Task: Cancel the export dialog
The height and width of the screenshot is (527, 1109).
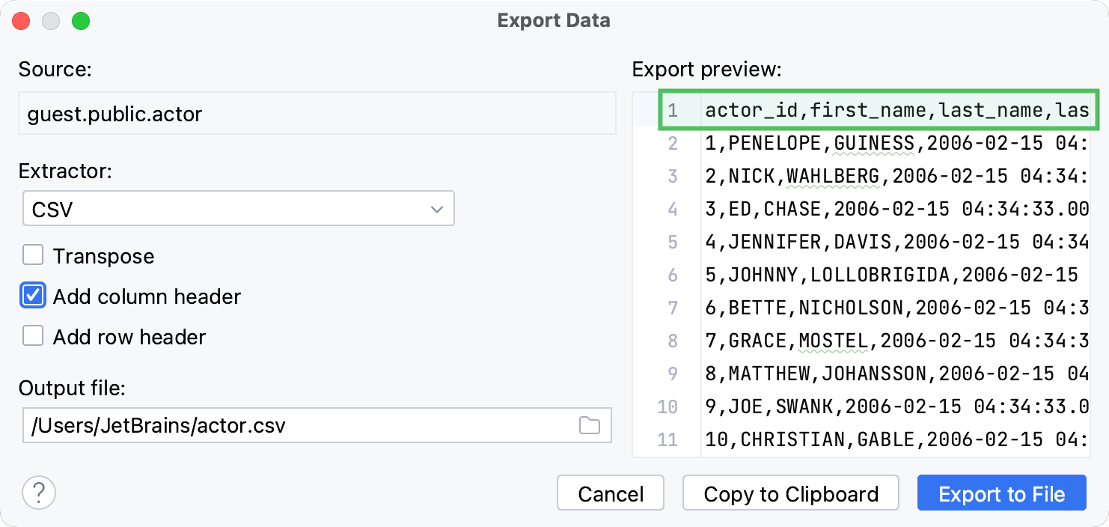Action: click(x=610, y=493)
